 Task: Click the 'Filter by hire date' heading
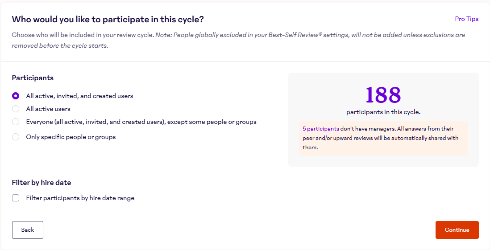point(42,182)
